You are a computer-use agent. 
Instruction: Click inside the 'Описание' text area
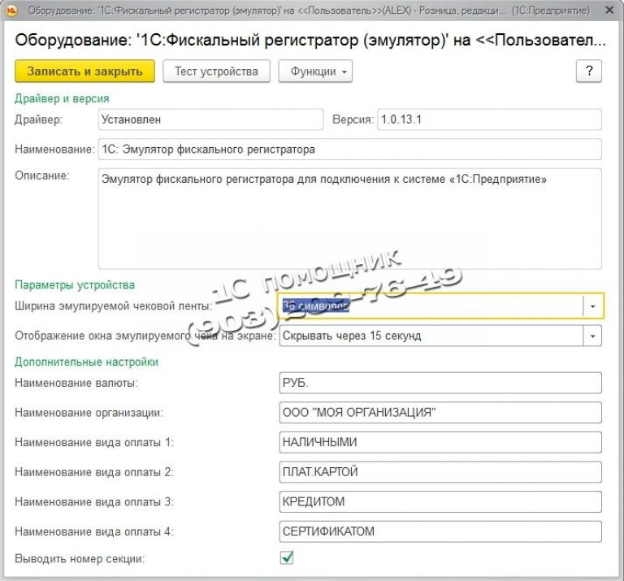pyautogui.click(x=349, y=218)
